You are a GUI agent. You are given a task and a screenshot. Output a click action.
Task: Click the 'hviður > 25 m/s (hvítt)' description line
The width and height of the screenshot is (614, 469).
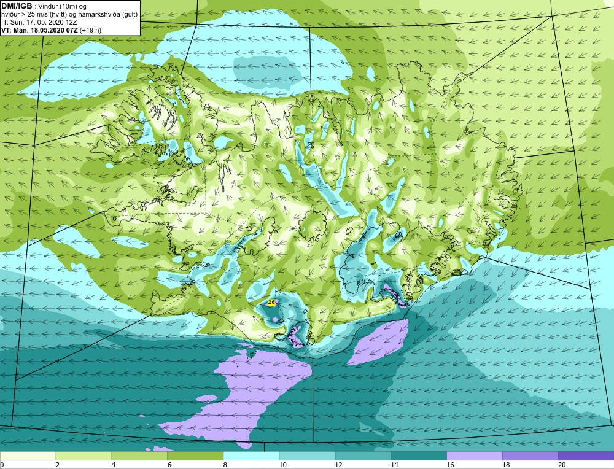pos(70,14)
